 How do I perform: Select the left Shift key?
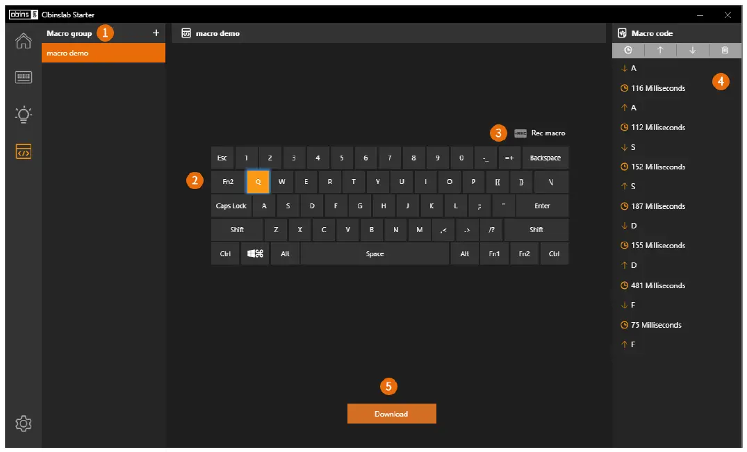tap(237, 229)
